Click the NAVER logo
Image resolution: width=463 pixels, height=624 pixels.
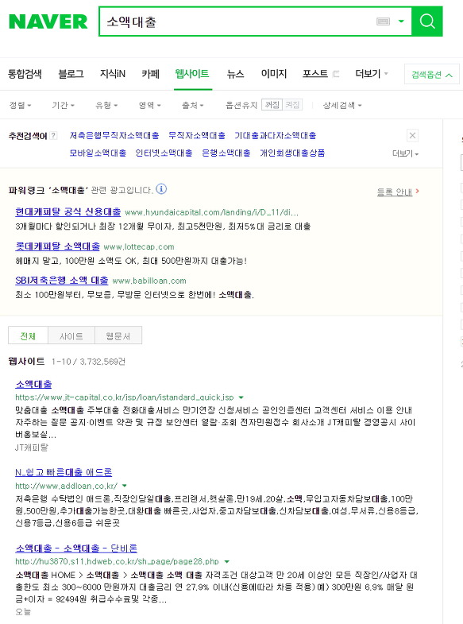[48, 21]
